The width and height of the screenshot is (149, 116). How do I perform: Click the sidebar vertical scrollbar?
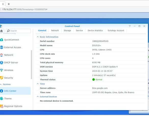(x=31, y=65)
